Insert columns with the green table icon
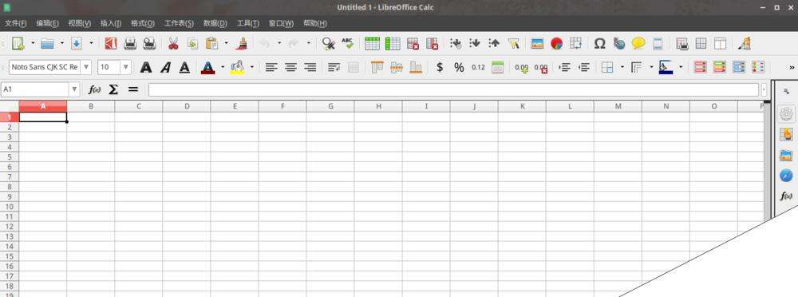This screenshot has height=297, width=798. click(x=393, y=44)
